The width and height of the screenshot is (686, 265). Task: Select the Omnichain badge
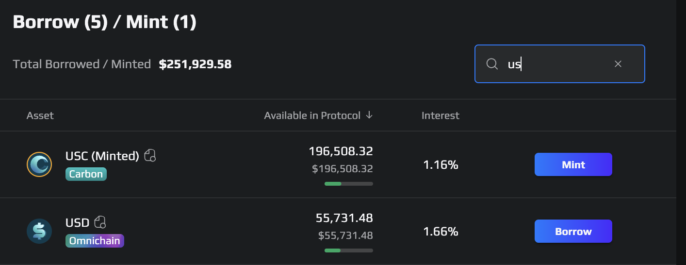(95, 241)
